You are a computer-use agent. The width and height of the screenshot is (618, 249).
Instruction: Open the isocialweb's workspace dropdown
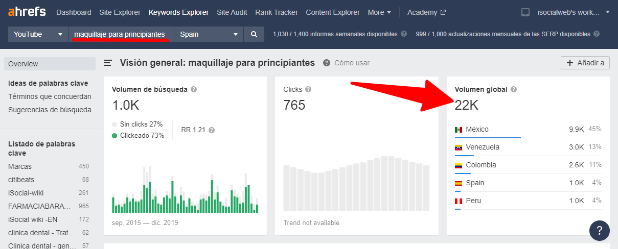click(574, 12)
